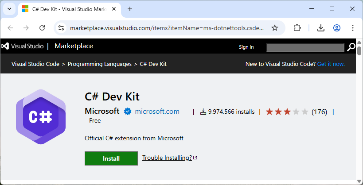Click the star rating icons
Viewport: 363px width, 185px height.
[287, 112]
